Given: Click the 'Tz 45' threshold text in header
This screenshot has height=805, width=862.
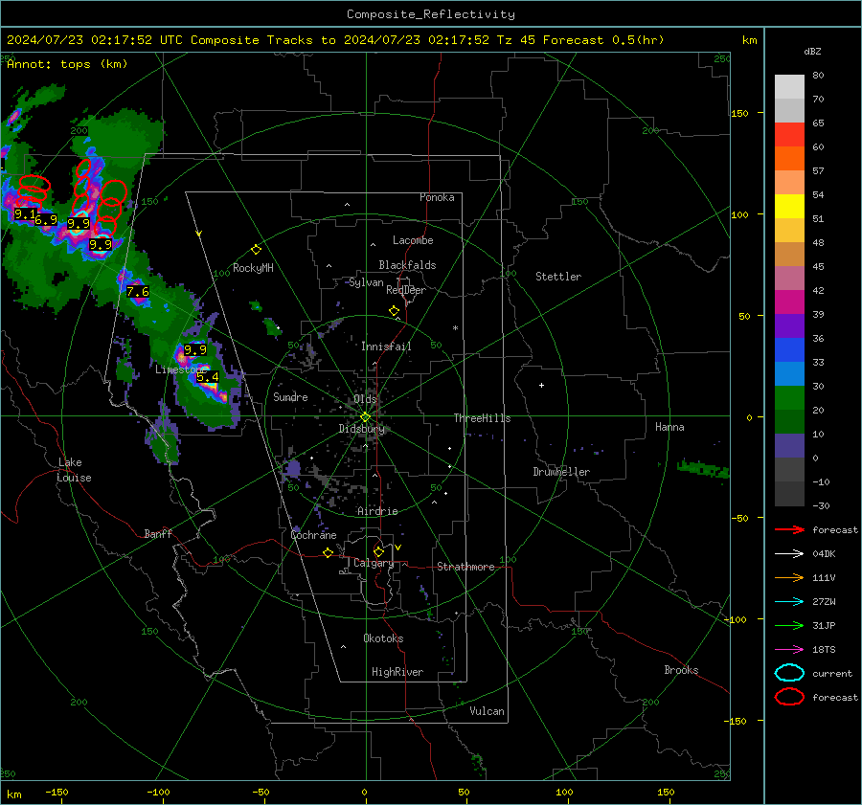Looking at the screenshot, I should [515, 40].
